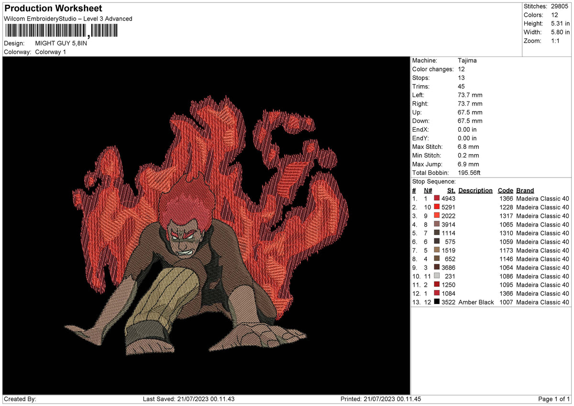Click the 'St.' column header

[x=451, y=190]
